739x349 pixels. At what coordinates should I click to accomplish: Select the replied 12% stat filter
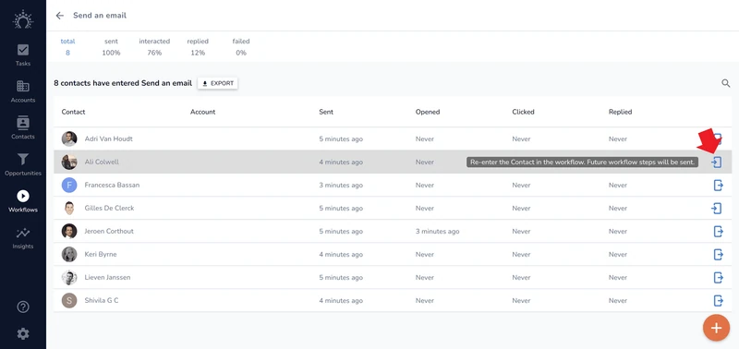198,47
